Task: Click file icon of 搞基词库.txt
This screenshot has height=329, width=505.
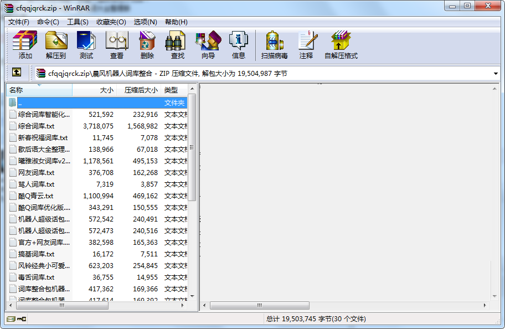Action: coord(13,254)
